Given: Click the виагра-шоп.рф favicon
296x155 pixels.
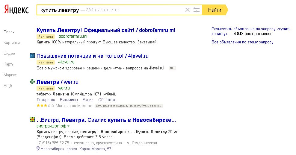Looking at the screenshot, I should click(33, 120).
